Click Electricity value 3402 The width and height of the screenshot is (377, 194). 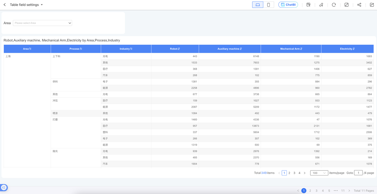click(369, 63)
